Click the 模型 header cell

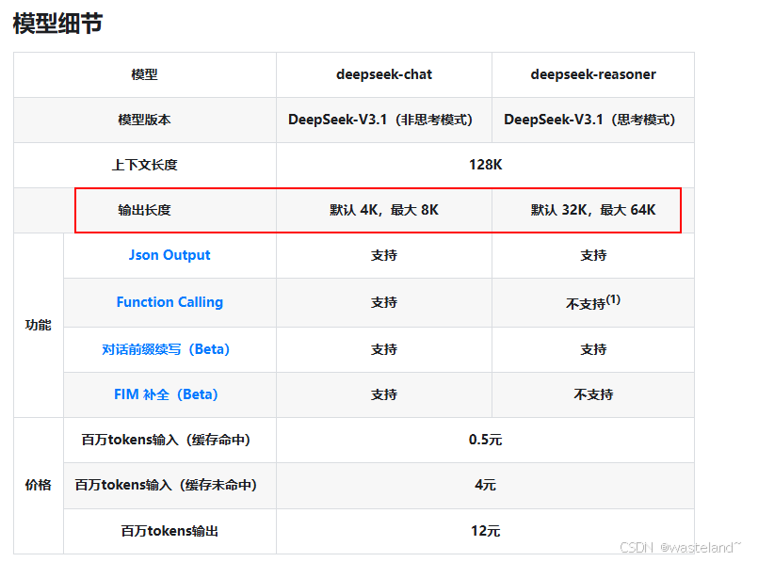[145, 74]
